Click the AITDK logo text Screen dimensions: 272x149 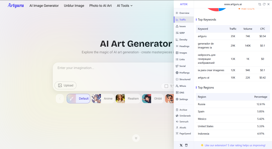pos(184,4)
